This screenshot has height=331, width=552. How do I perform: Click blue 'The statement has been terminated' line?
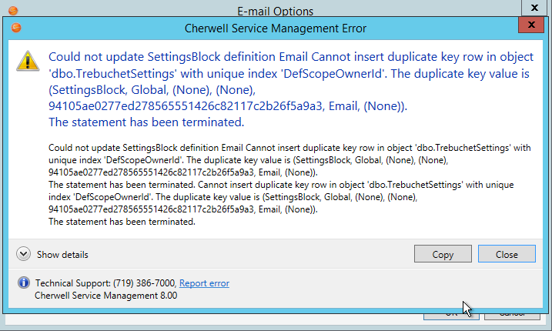(146, 122)
